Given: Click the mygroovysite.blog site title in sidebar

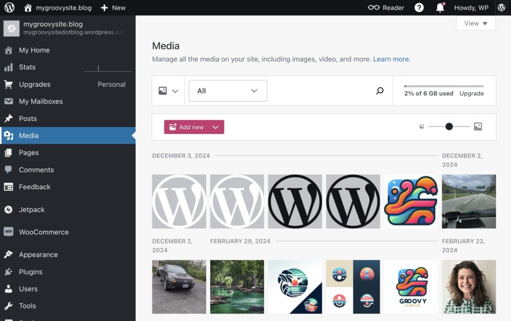Looking at the screenshot, I should coord(53,24).
